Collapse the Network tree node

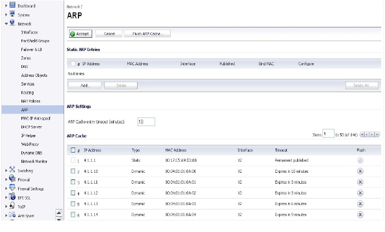[7, 24]
